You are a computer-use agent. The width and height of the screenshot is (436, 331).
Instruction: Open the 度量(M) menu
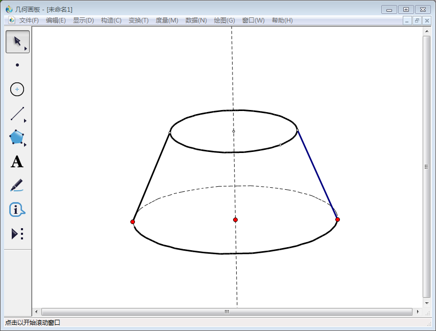click(167, 20)
